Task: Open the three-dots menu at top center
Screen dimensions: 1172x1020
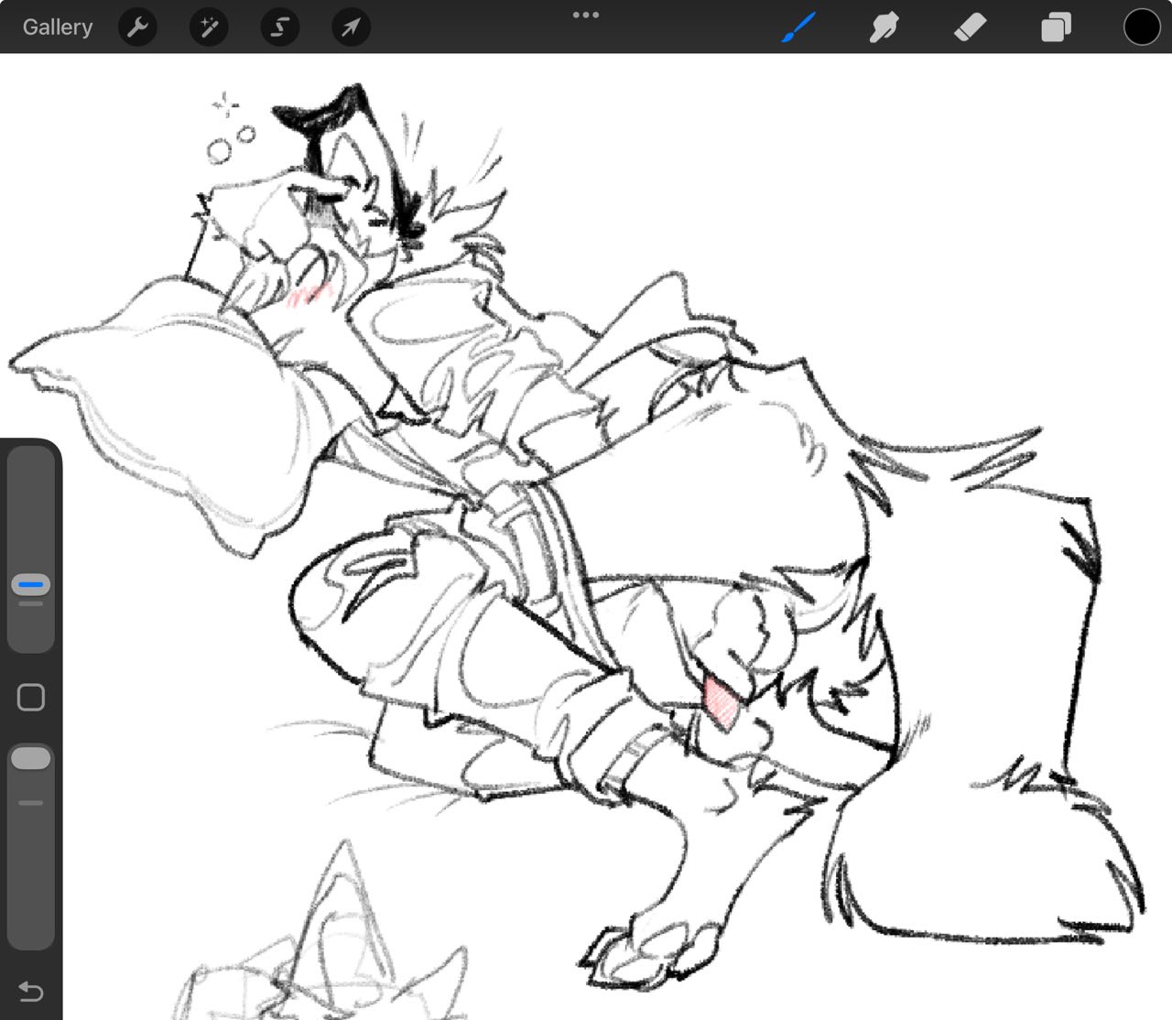Action: click(586, 15)
